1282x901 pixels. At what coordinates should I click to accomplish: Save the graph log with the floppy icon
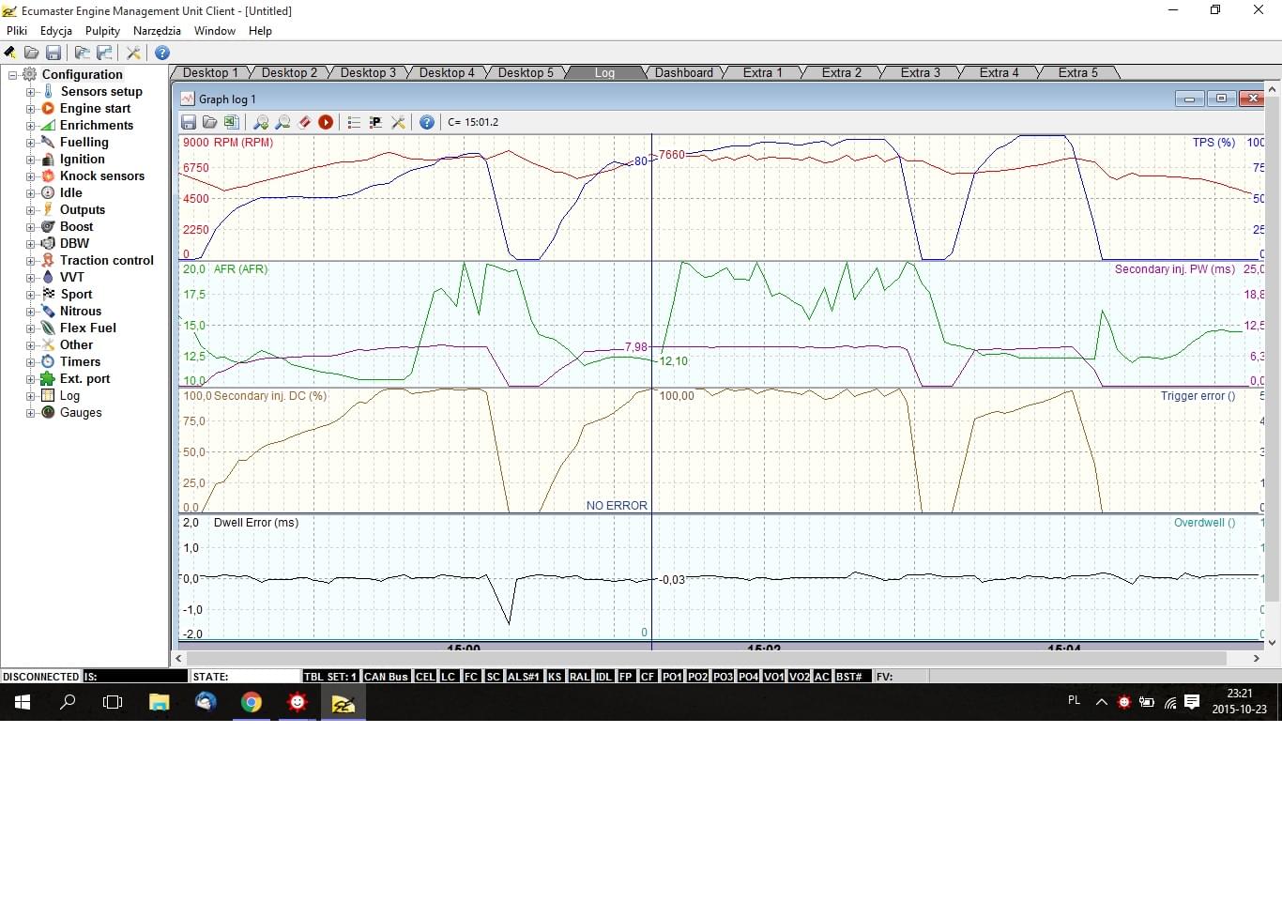[x=189, y=122]
